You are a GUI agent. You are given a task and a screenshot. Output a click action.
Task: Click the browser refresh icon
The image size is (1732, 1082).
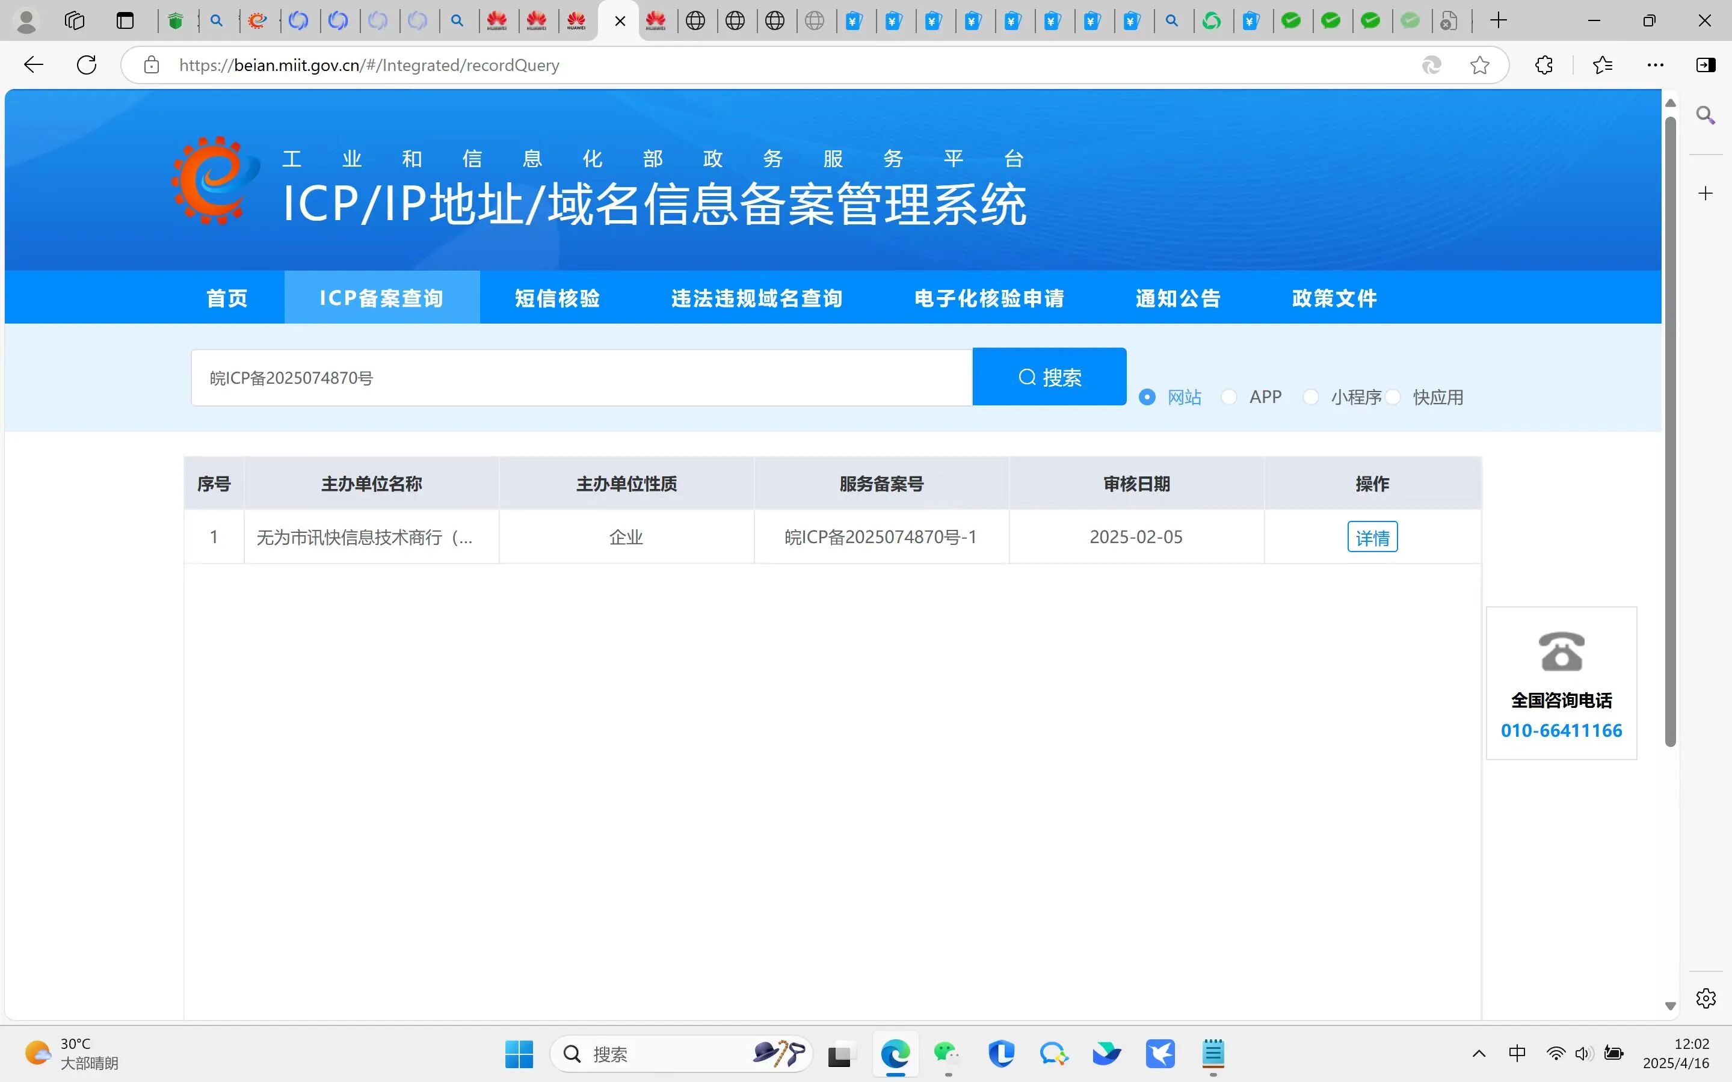point(87,65)
